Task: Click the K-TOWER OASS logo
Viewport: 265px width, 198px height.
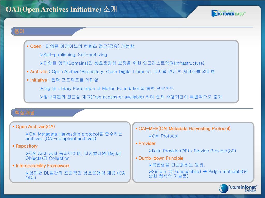Action: [x=228, y=13]
